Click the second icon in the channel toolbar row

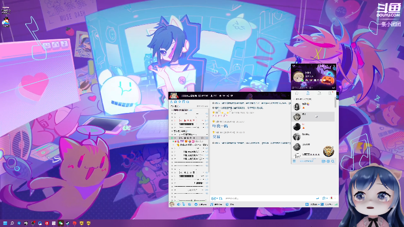175,102
